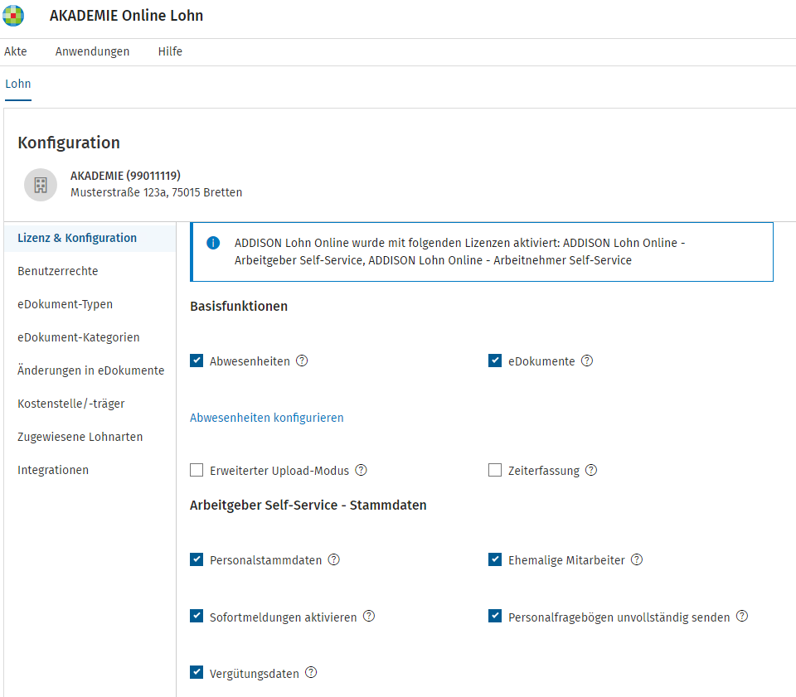796x697 pixels.
Task: Navigate to Änderungen in eDokumente
Action: tap(90, 370)
